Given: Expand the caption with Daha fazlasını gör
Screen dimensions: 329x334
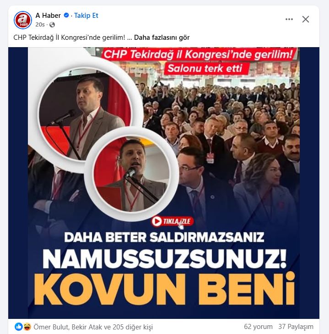Looking at the screenshot, I should pyautogui.click(x=162, y=38).
